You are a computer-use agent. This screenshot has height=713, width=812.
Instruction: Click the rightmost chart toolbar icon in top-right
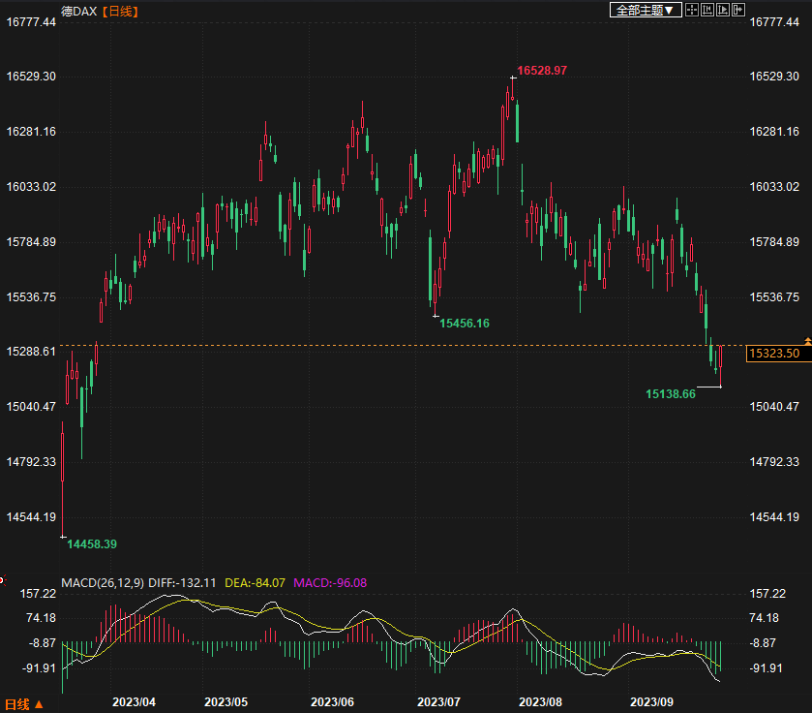738,10
